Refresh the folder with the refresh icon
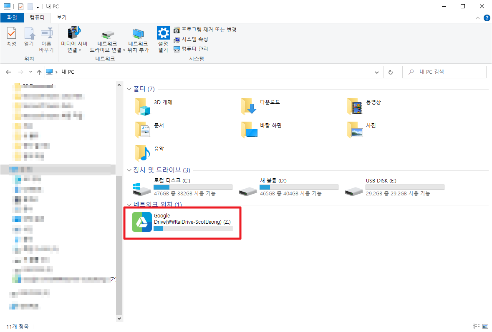 coord(390,72)
